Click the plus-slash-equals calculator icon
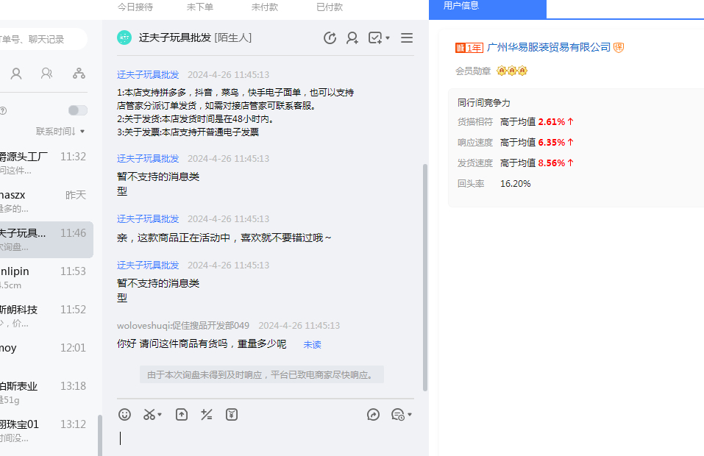This screenshot has height=456, width=704. (207, 415)
